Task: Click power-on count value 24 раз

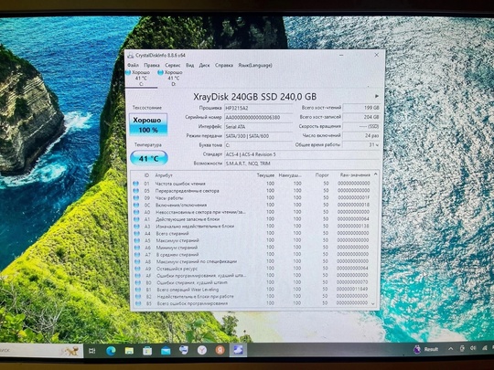Action: [361, 135]
